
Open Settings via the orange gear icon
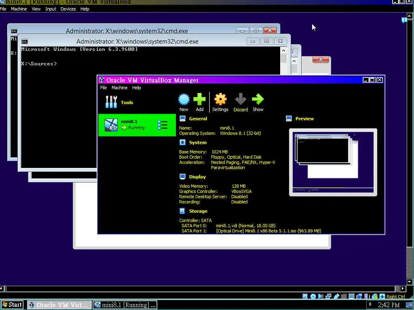tap(220, 99)
